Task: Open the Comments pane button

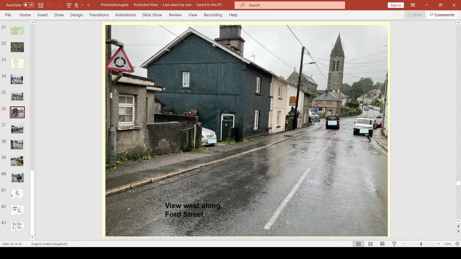Action: tap(442, 15)
